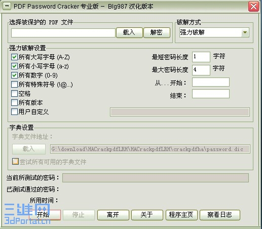Enable the 所有版本 checkbox

click(14, 102)
